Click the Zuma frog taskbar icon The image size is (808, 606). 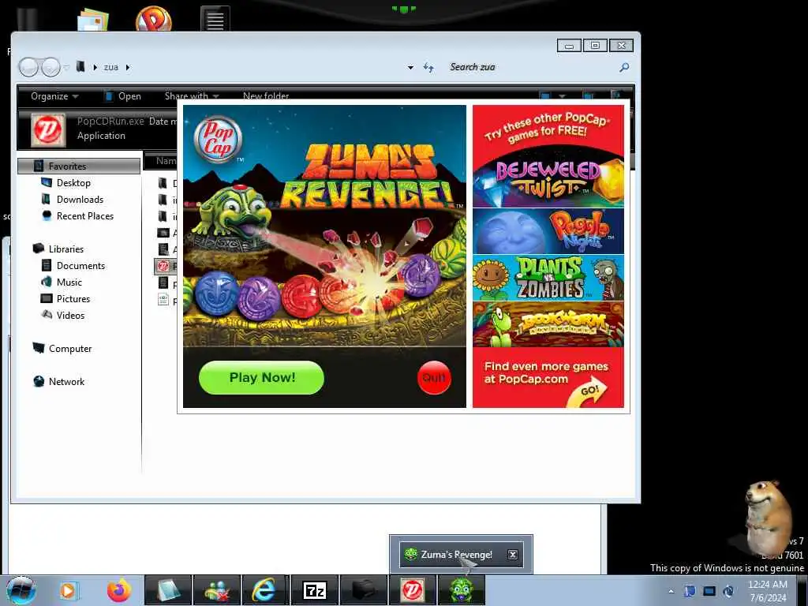coord(461,590)
